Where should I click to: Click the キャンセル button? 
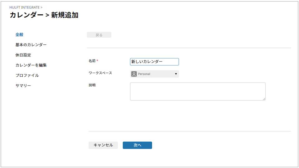[x=103, y=145]
